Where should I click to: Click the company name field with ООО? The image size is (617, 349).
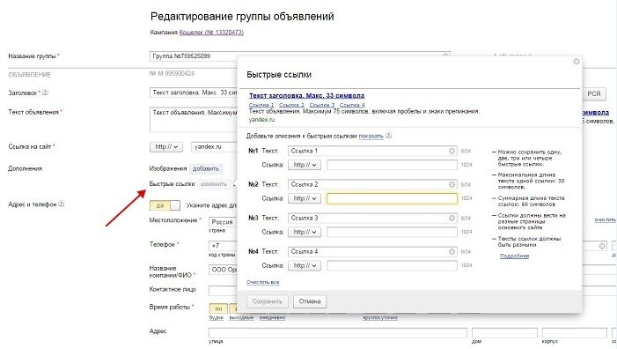223,270
